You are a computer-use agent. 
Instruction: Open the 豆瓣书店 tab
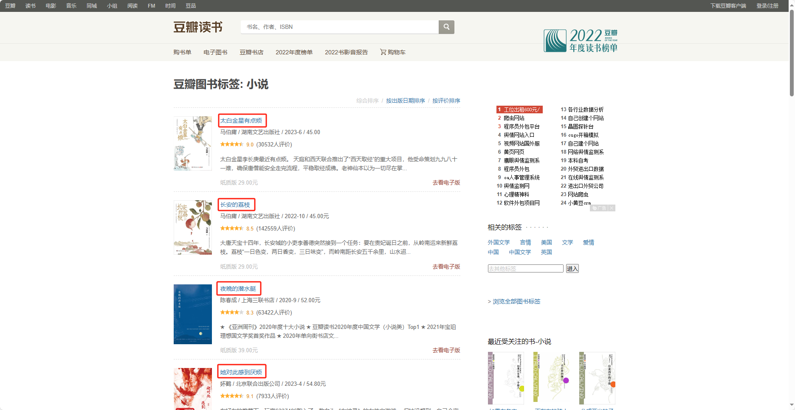(x=251, y=52)
